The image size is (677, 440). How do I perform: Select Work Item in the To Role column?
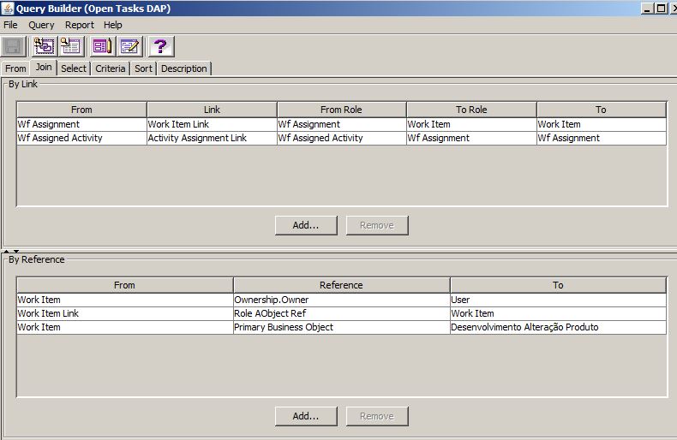tap(471, 124)
